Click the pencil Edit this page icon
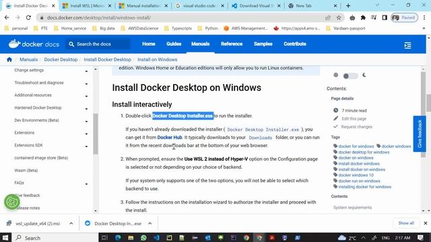The height and width of the screenshot is (242, 431). [335, 118]
